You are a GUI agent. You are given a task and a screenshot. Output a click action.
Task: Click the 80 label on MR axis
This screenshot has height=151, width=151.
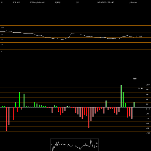point(147,90)
